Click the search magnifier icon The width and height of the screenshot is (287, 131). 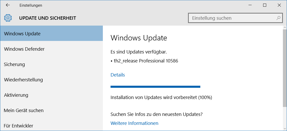[278, 18]
